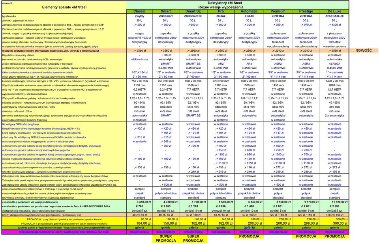Open the galeria link under Smart SE column

[x=193, y=227]
